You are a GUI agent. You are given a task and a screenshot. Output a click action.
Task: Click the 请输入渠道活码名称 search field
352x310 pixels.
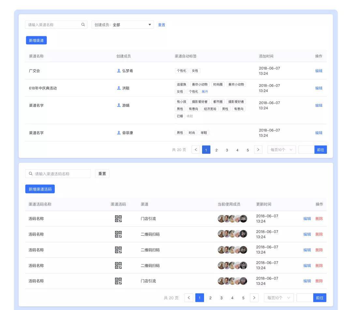tap(58, 174)
